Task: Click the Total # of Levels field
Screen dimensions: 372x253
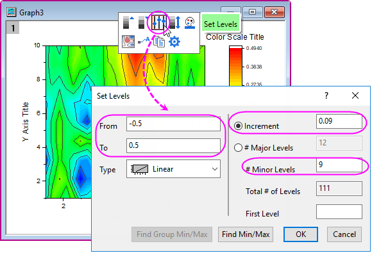Action: 339,188
